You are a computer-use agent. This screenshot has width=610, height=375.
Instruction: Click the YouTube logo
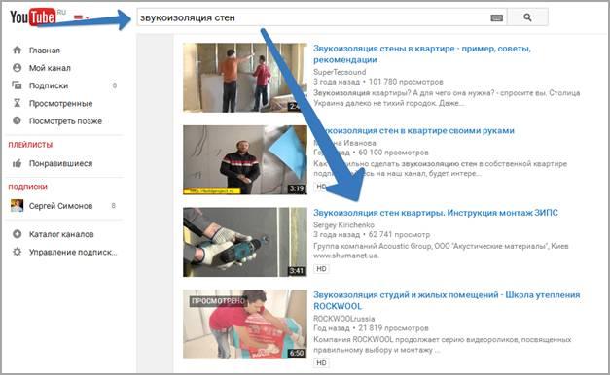(33, 17)
